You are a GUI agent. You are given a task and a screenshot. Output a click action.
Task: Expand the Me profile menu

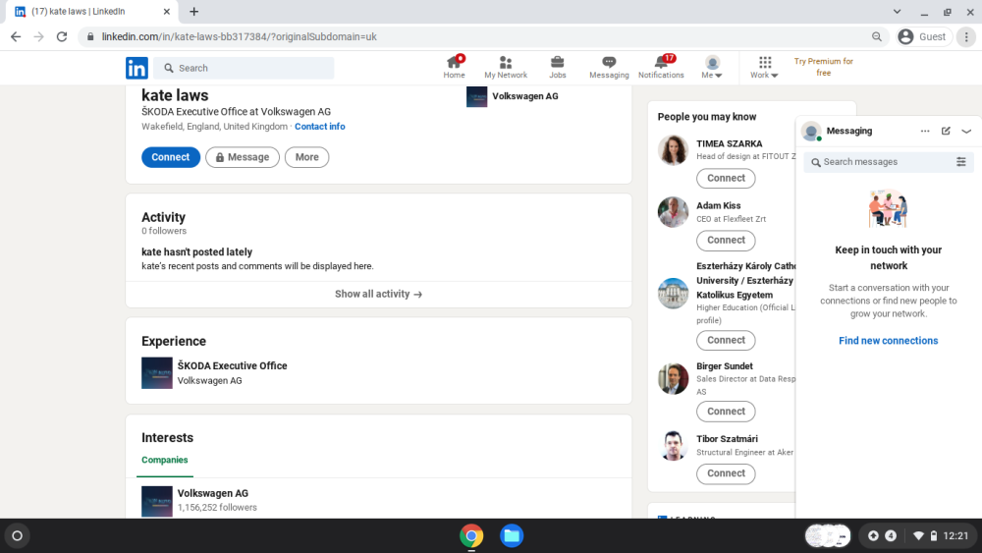(x=711, y=67)
